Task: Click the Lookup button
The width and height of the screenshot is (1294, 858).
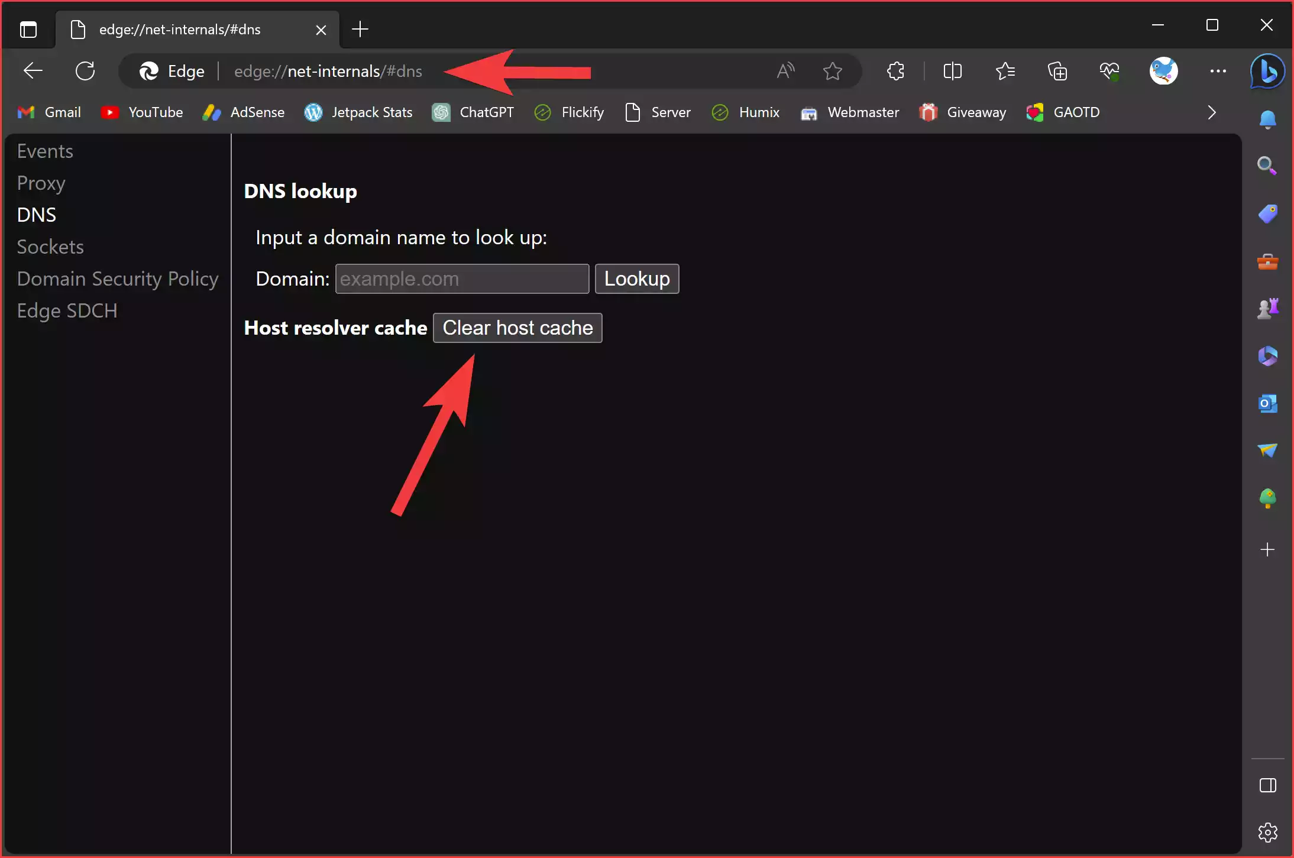Action: tap(637, 279)
